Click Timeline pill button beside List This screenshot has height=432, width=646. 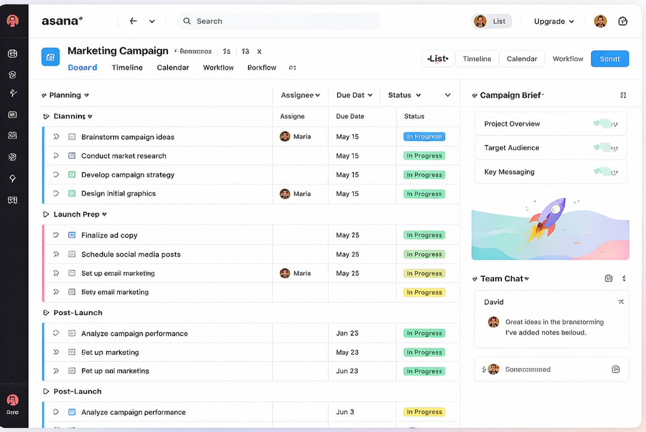[x=477, y=59]
